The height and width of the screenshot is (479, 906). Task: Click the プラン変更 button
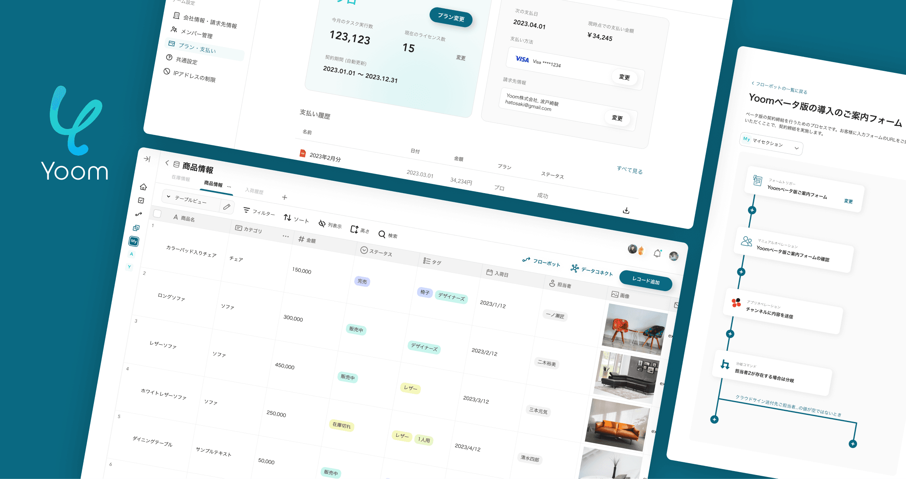coord(451,18)
